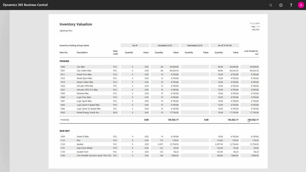Select the Axle Front Wheel description
The image size is (306, 172).
(85, 148)
